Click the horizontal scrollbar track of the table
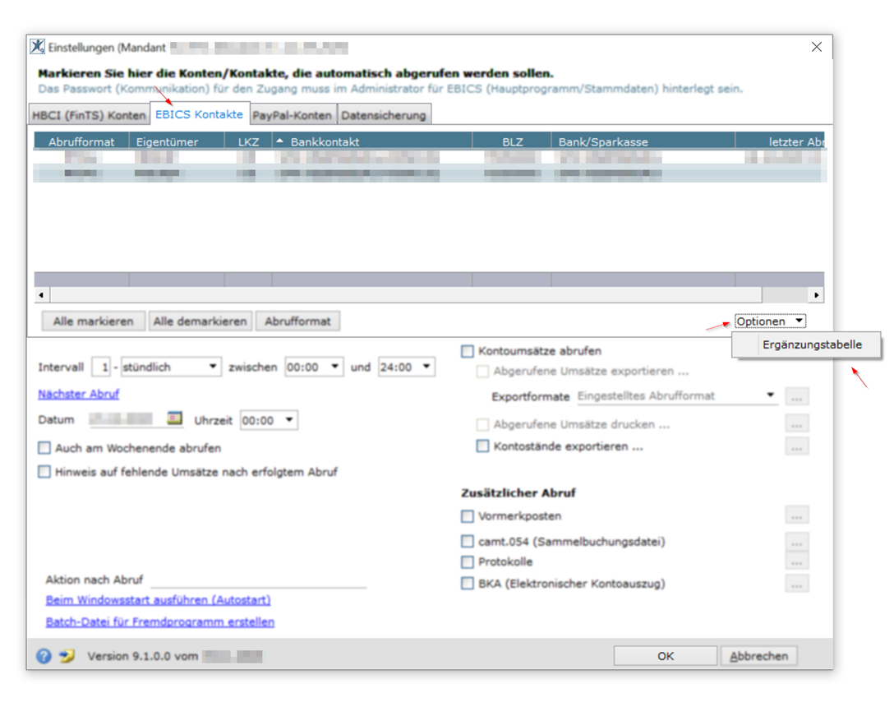The width and height of the screenshot is (894, 707). 784,295
